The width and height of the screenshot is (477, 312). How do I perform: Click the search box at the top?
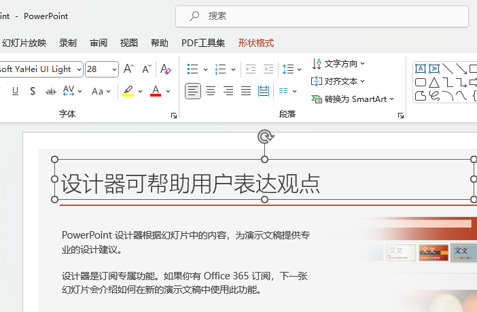click(322, 16)
